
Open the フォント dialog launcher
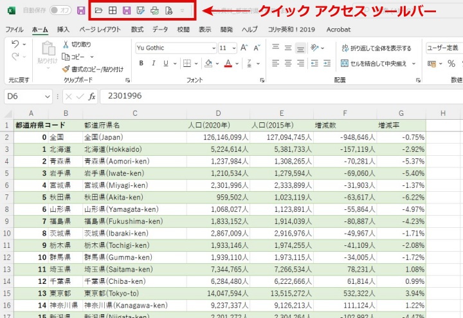[x=262, y=80]
